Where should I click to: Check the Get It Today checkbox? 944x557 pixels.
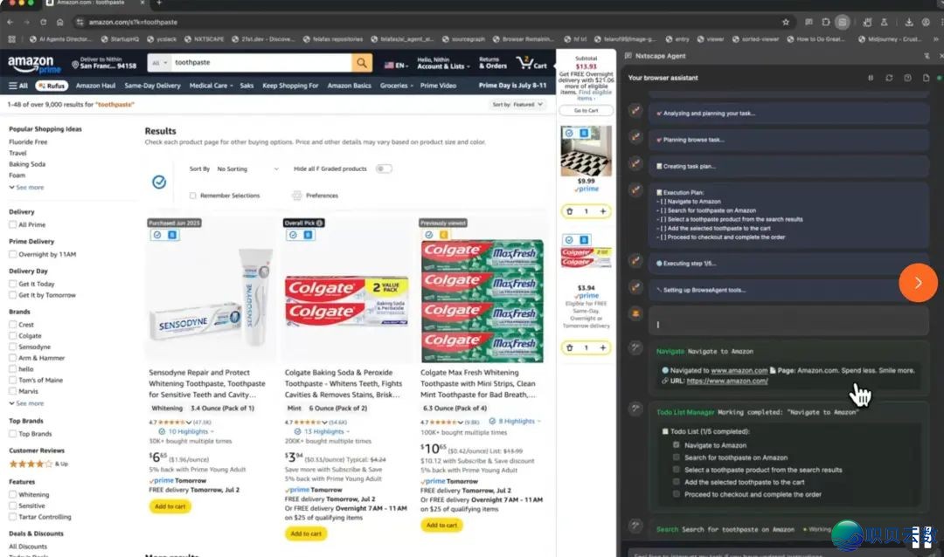pyautogui.click(x=12, y=284)
